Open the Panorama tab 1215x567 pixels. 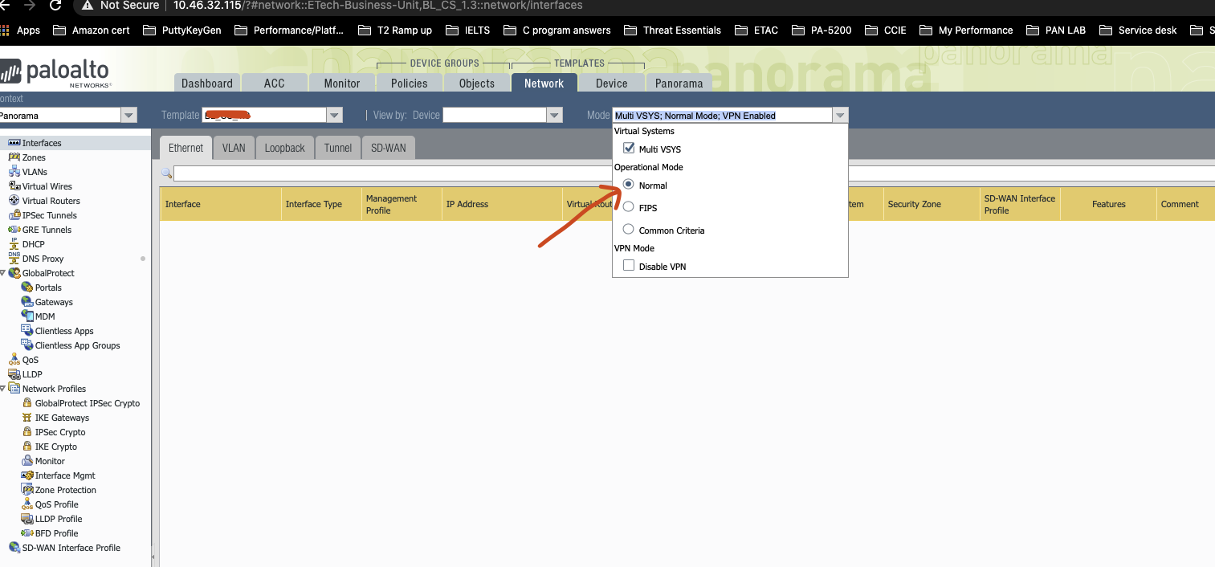coord(679,83)
